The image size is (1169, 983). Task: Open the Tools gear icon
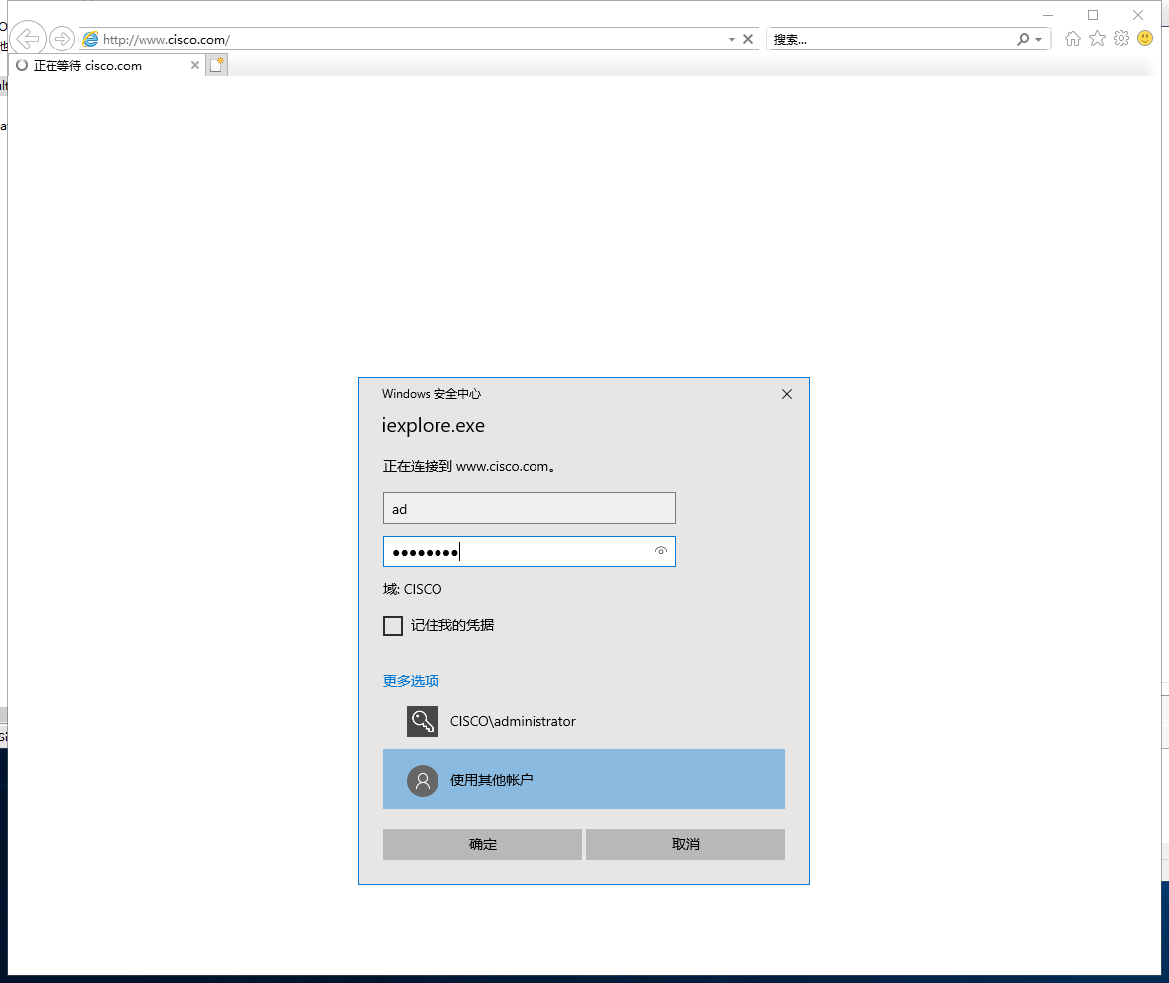click(1121, 38)
